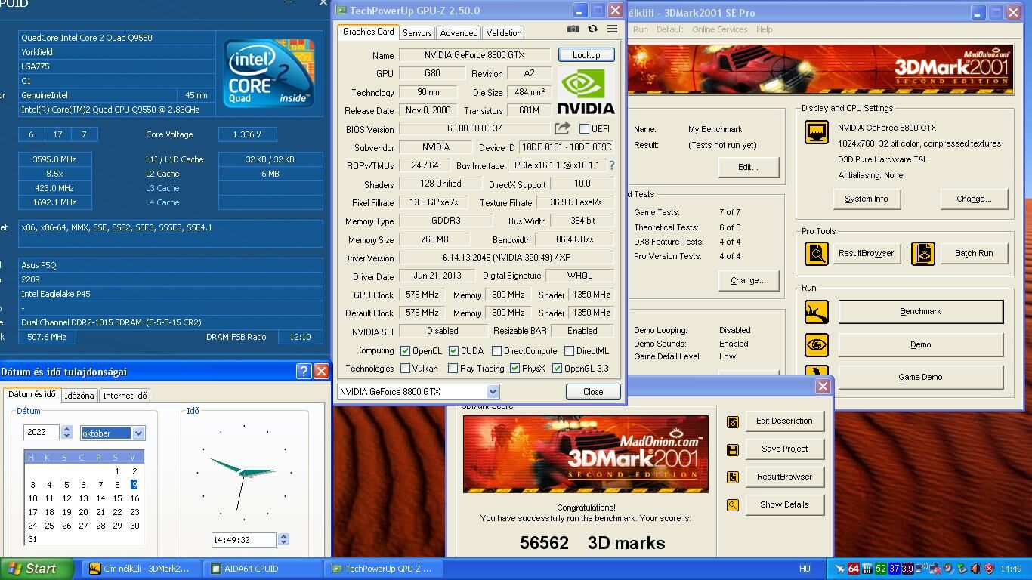Click the Batch Run icon in Pro Tools
1032x580 pixels.
(923, 254)
